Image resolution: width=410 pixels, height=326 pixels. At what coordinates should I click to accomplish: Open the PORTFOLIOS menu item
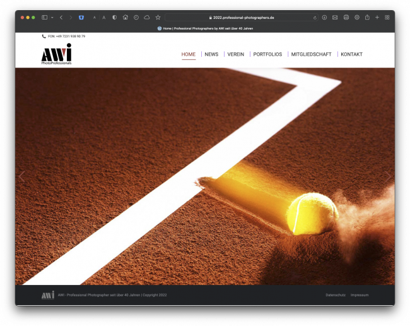click(267, 54)
